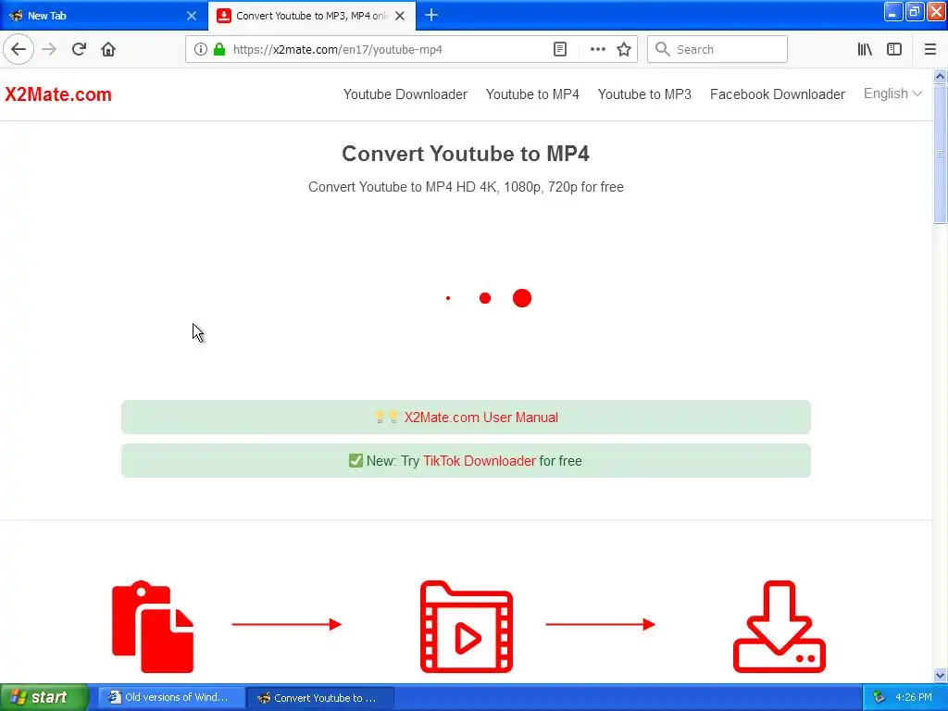The width and height of the screenshot is (948, 711).
Task: Select Convert Youtube to... taskbar button
Action: pos(321,697)
